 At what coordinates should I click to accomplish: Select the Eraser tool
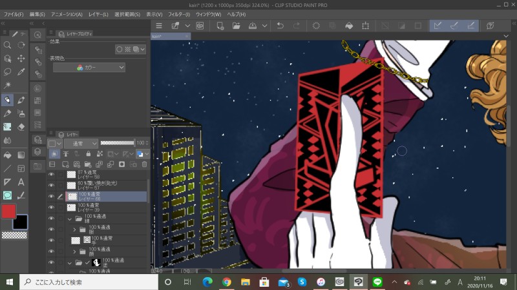[21, 127]
